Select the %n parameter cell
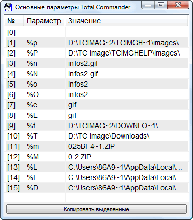Image resolution: width=193 pixels, height=220 pixels. pyautogui.click(x=32, y=63)
